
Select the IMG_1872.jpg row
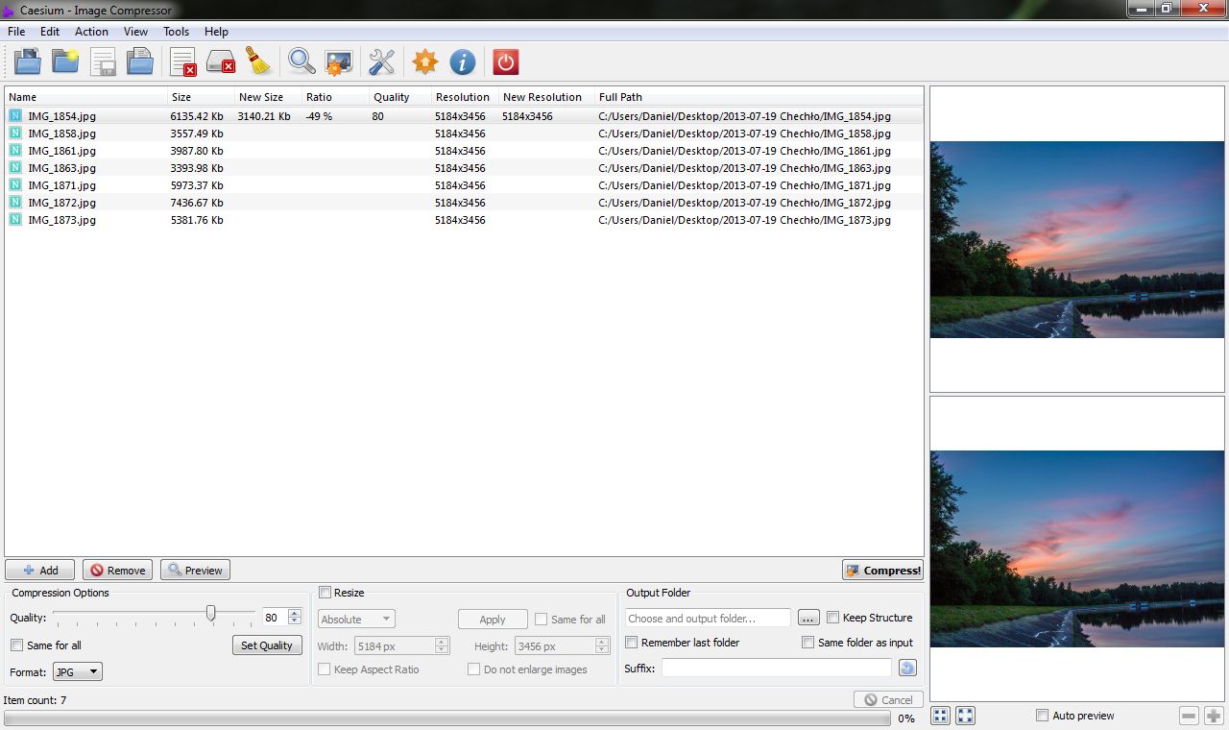[464, 203]
